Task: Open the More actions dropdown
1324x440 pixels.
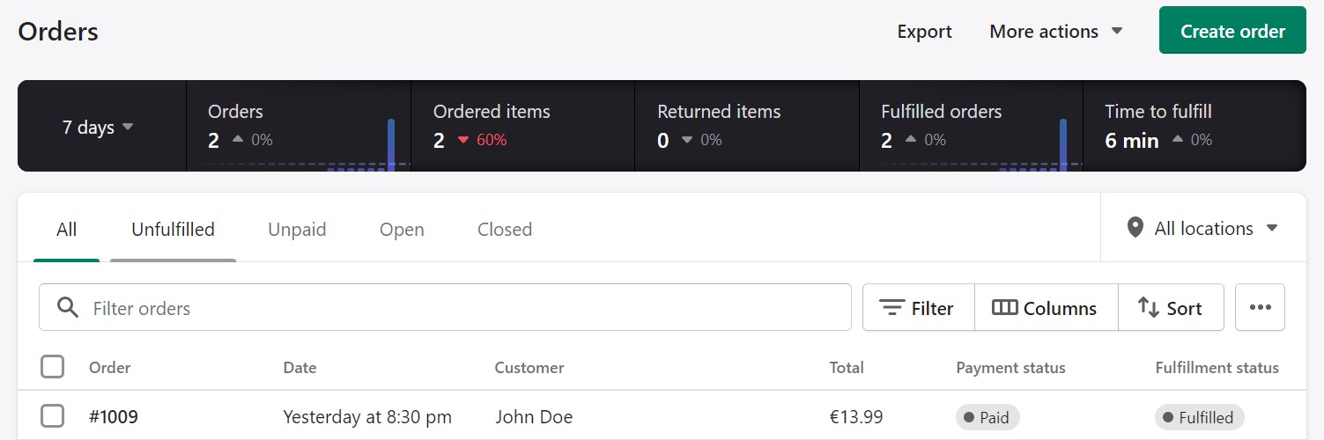Action: (1055, 32)
